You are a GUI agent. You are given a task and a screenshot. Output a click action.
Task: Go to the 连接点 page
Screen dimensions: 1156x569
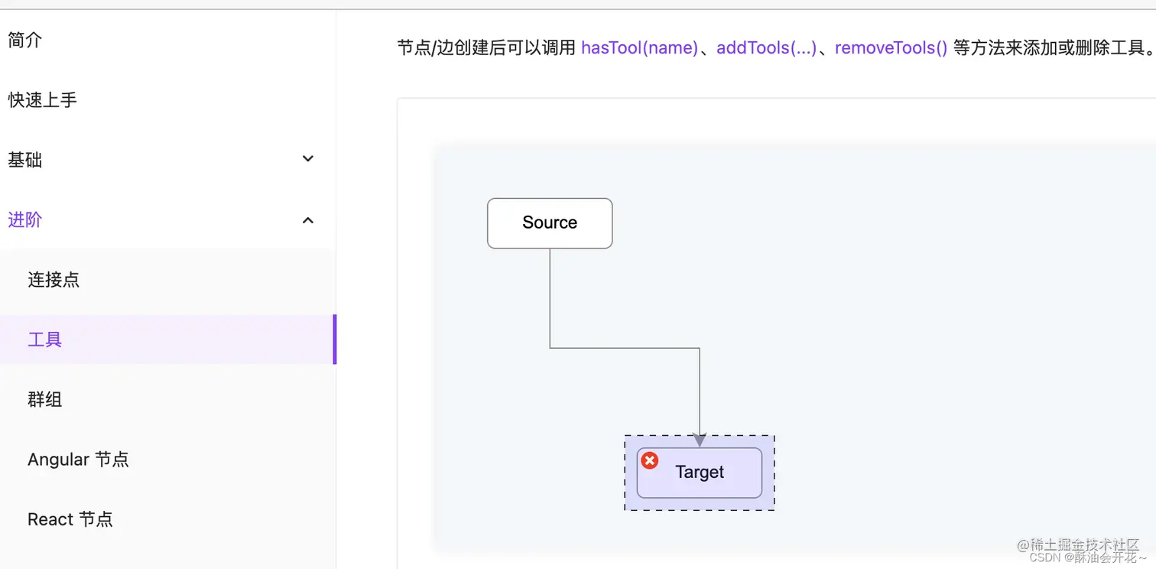pos(54,280)
